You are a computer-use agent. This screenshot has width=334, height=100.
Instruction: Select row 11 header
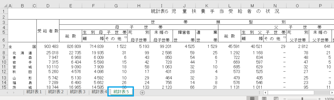coord(4,67)
